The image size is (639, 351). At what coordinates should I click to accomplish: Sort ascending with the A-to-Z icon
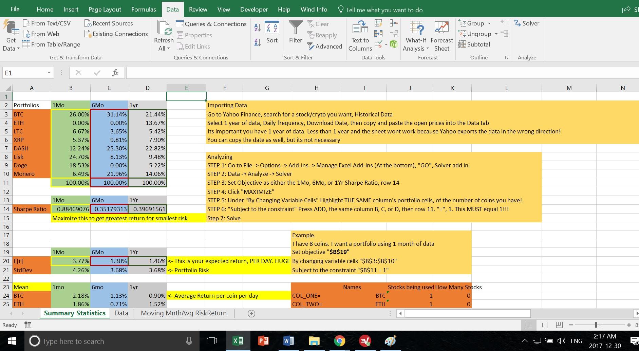point(258,28)
